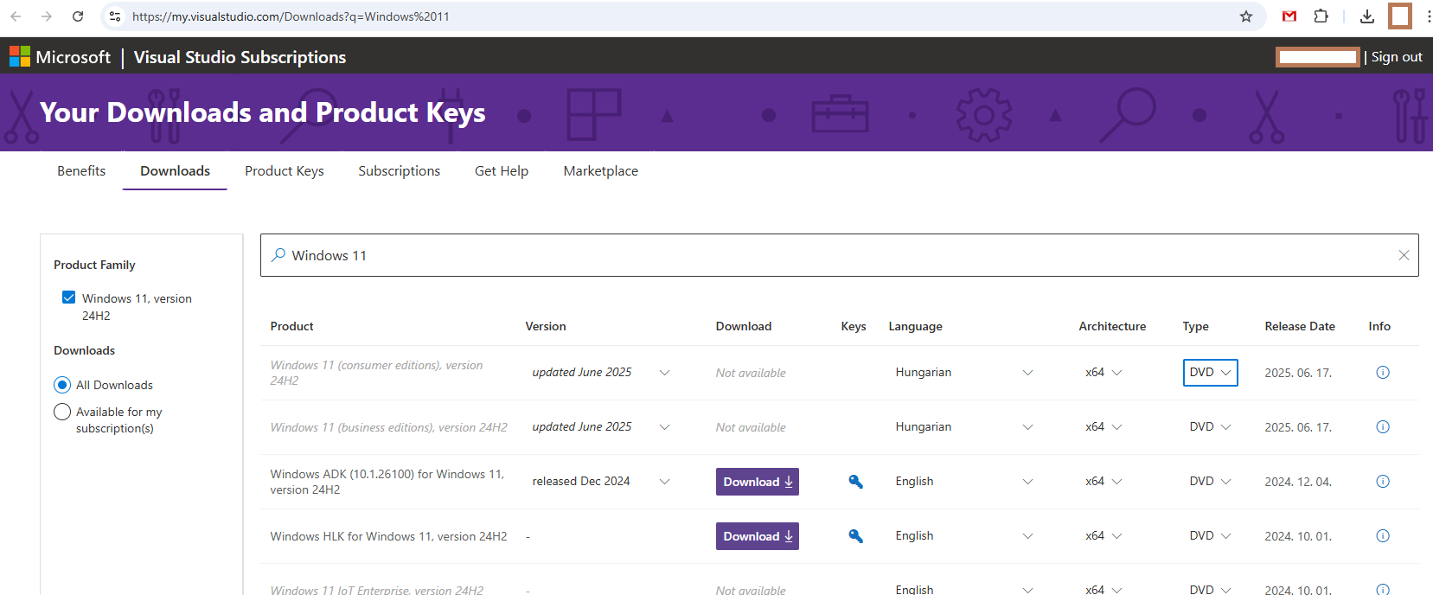Open architecture x64 dropdown for ADK row
The width and height of the screenshot is (1433, 595).
click(1104, 482)
